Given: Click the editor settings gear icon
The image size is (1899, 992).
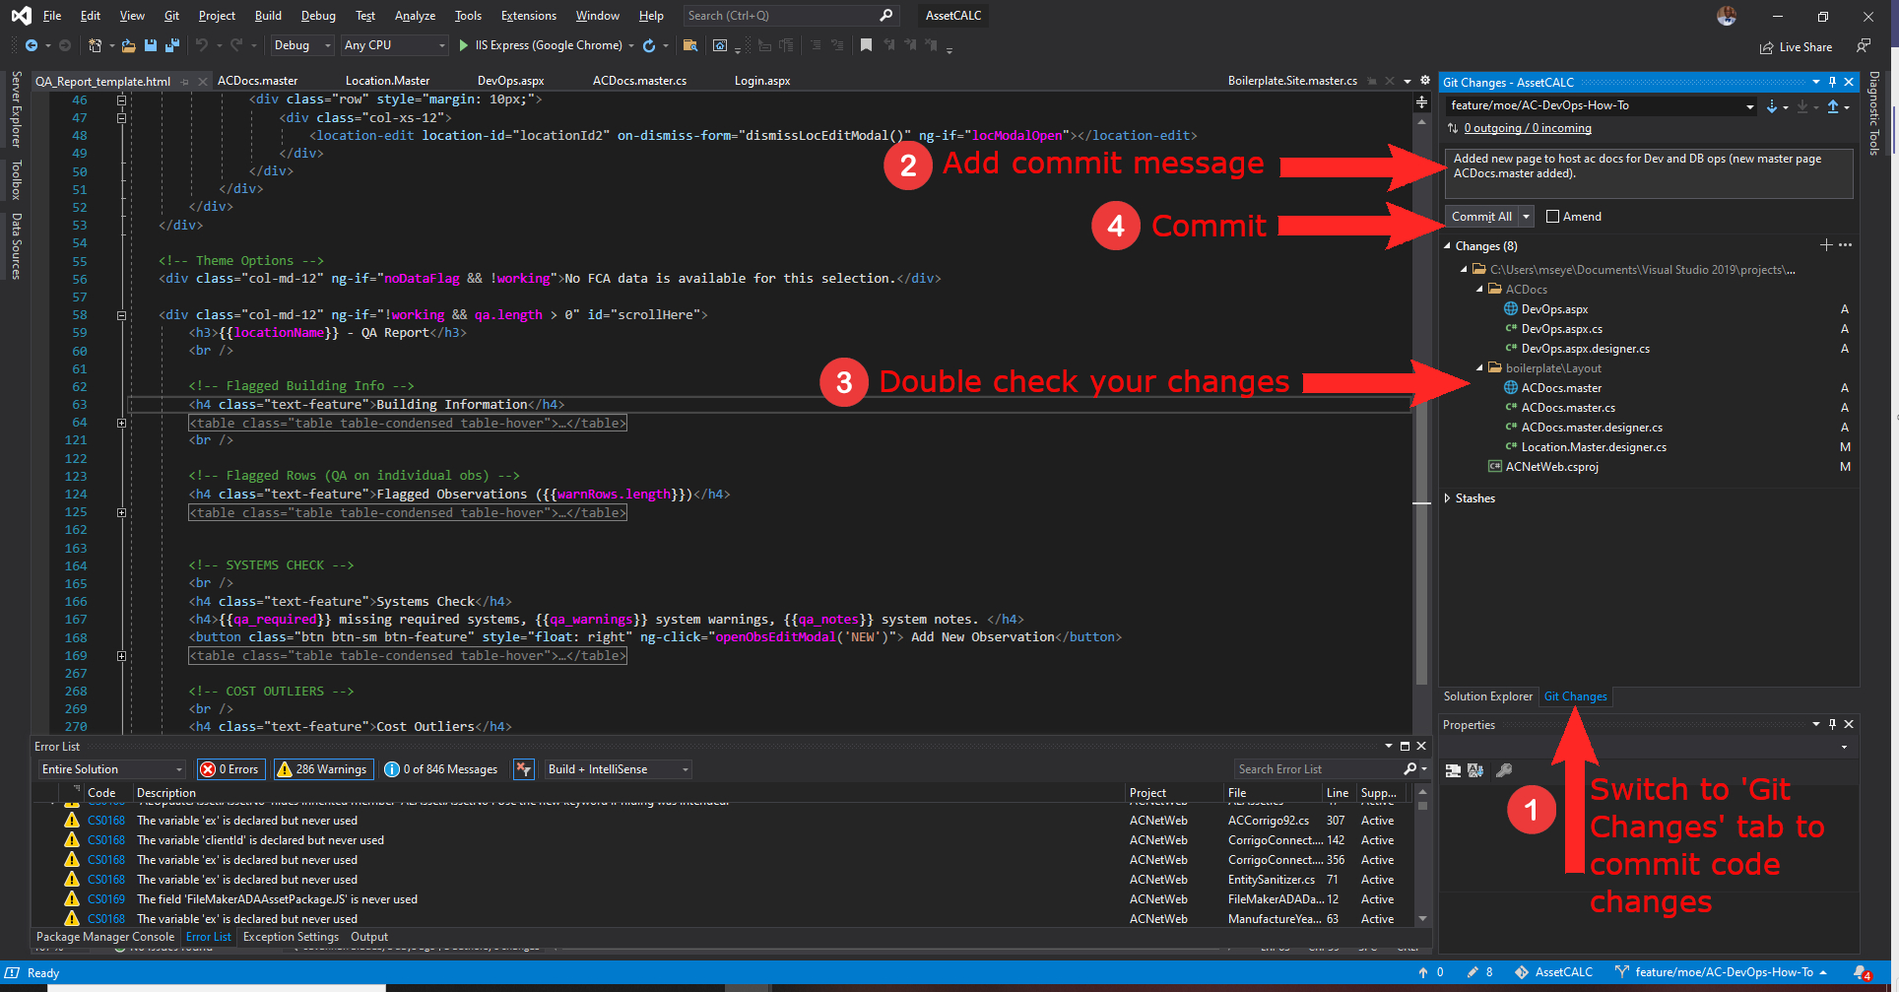Looking at the screenshot, I should point(1424,81).
